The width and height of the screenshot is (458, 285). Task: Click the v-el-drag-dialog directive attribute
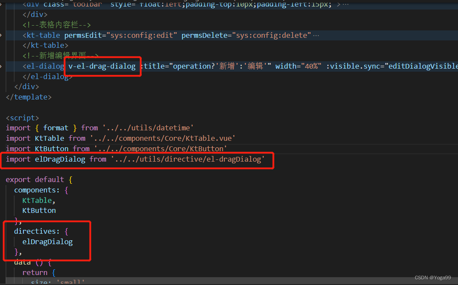102,66
